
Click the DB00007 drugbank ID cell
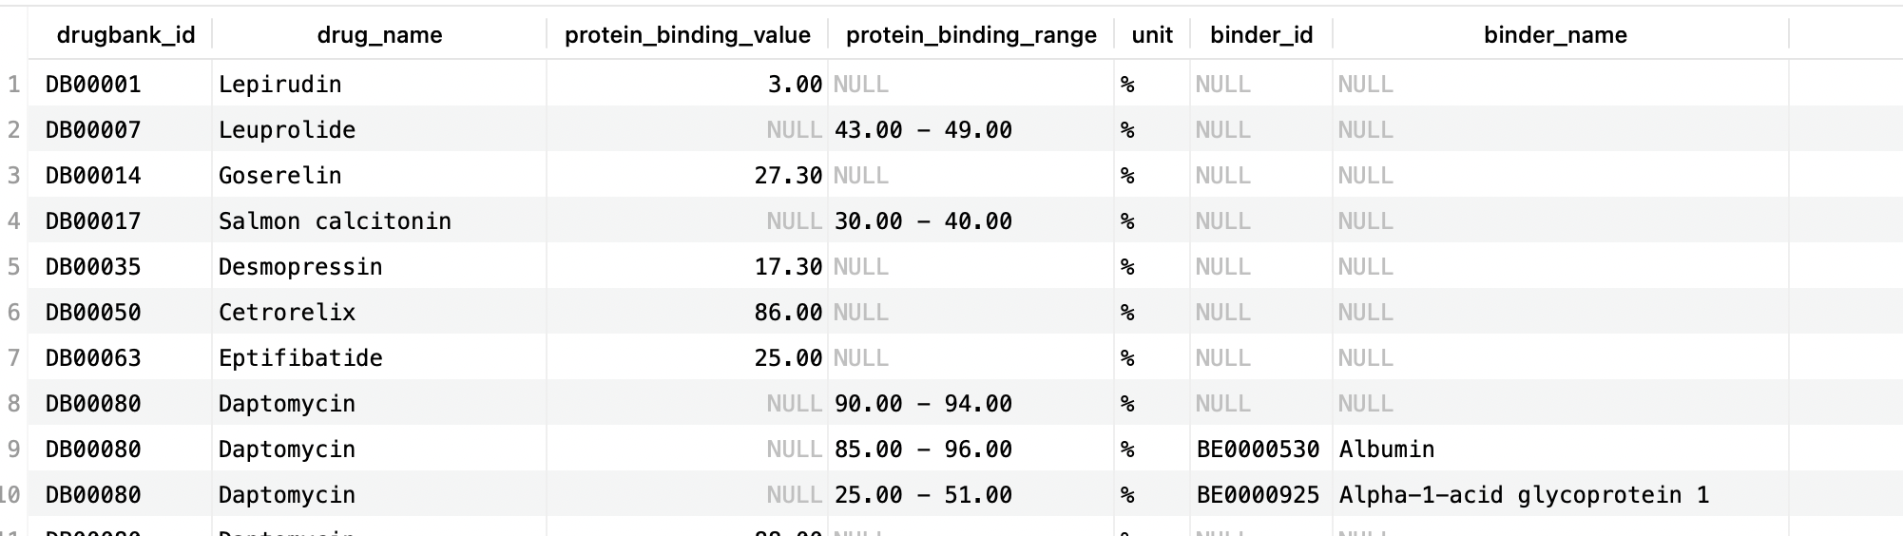point(93,130)
